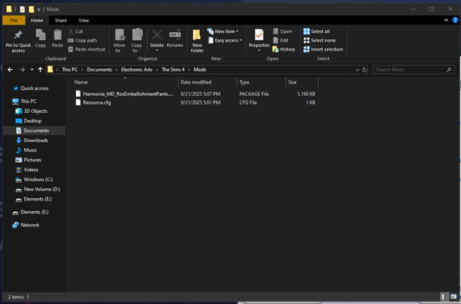Go back to previous folder
The image size is (461, 304).
pos(10,70)
